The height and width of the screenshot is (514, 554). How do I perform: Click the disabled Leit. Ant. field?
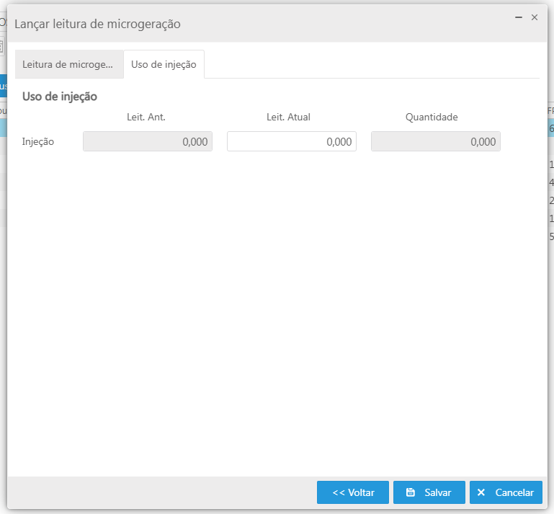148,141
